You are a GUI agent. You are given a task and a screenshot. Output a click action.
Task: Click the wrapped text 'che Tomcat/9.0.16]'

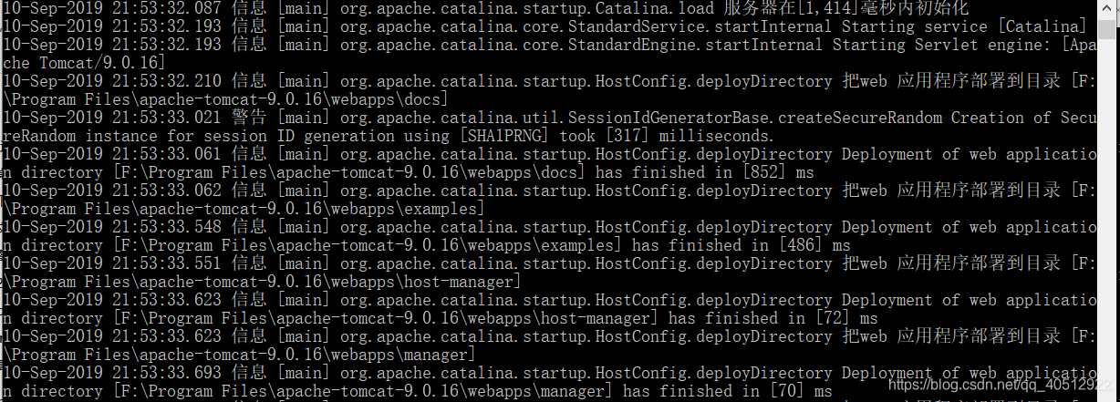click(x=84, y=63)
